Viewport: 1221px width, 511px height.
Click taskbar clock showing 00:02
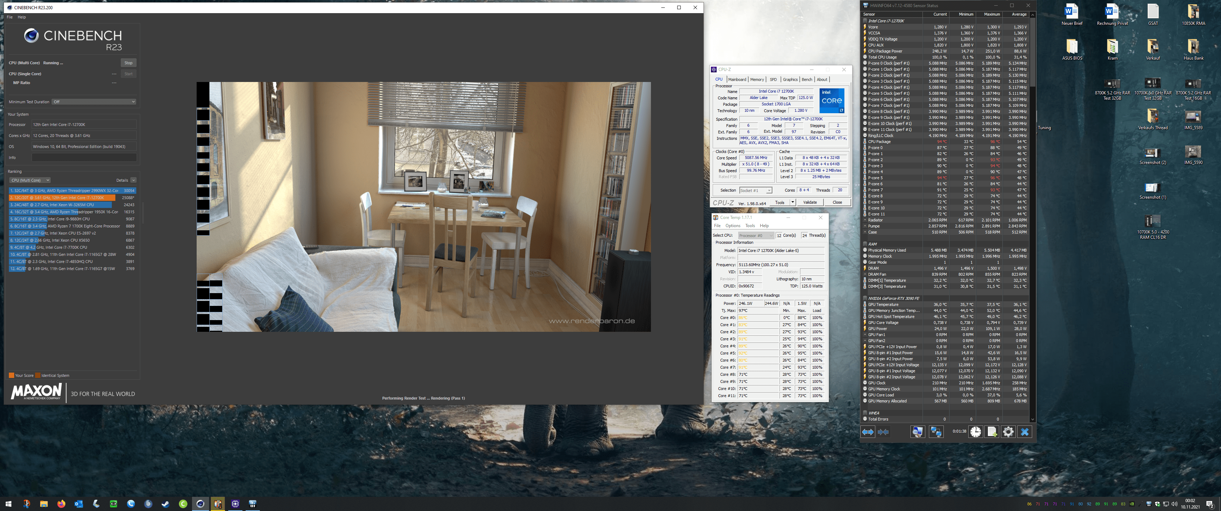(x=1190, y=504)
